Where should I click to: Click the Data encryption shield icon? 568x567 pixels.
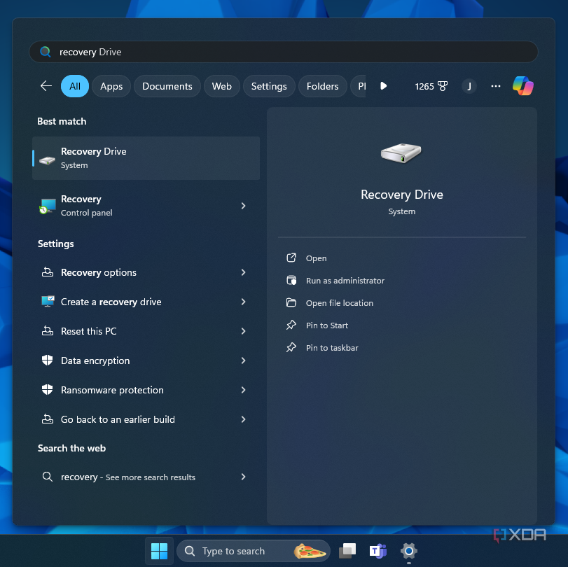[x=48, y=360]
